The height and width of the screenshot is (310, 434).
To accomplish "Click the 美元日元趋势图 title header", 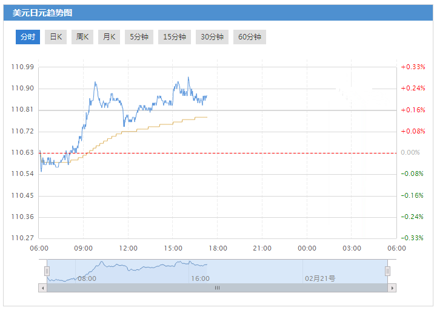I will tap(47, 12).
